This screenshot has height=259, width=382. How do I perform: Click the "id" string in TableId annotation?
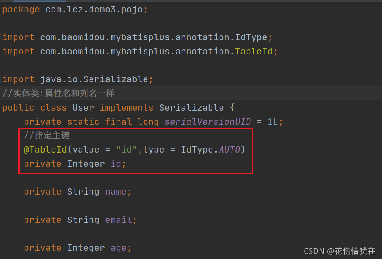[127, 150]
